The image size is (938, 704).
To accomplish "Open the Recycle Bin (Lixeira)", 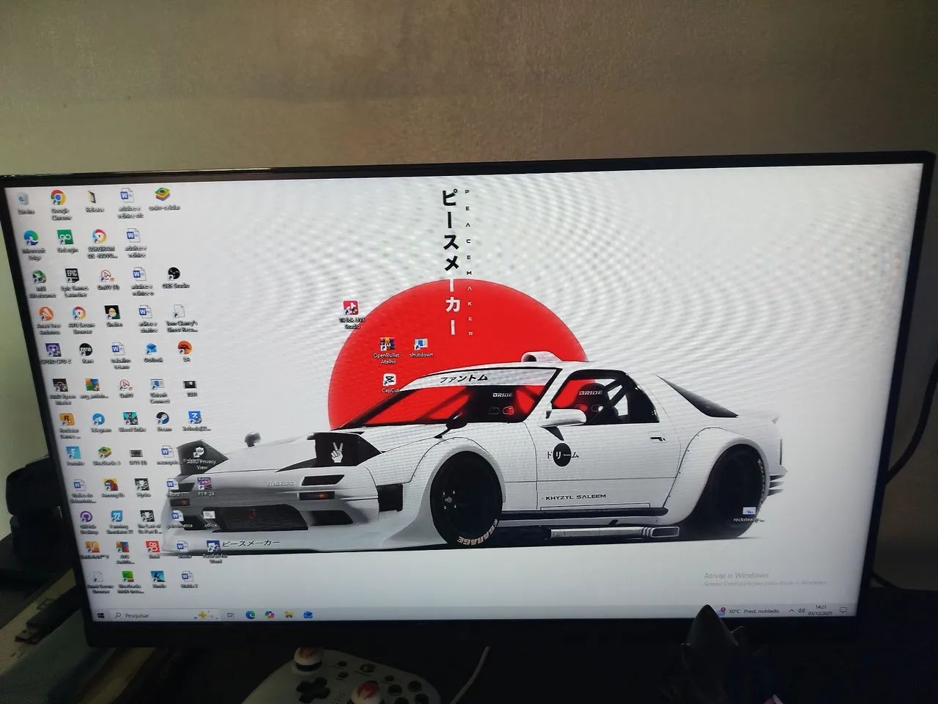I will (x=23, y=199).
